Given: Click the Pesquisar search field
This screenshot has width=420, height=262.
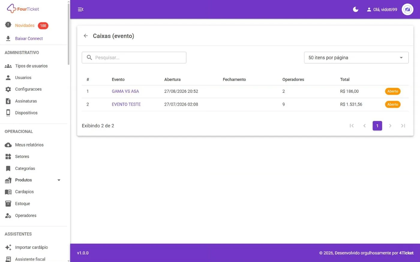Looking at the screenshot, I should (134, 58).
